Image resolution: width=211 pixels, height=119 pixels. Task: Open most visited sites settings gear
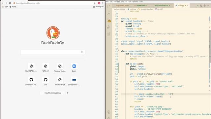(68, 93)
